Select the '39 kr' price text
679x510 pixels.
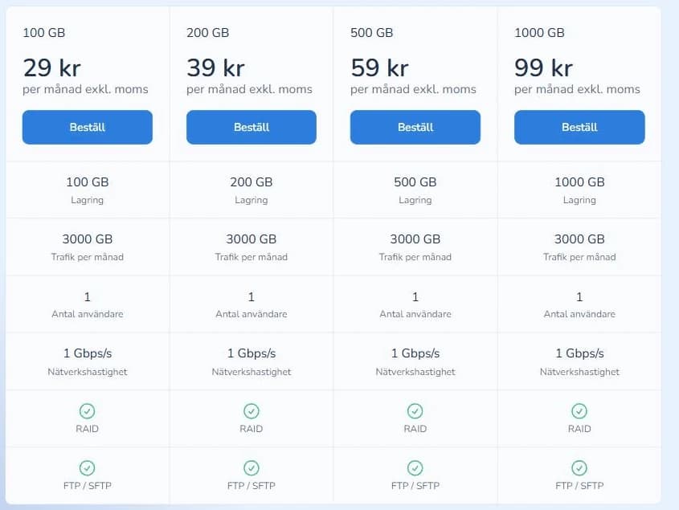pyautogui.click(x=215, y=68)
